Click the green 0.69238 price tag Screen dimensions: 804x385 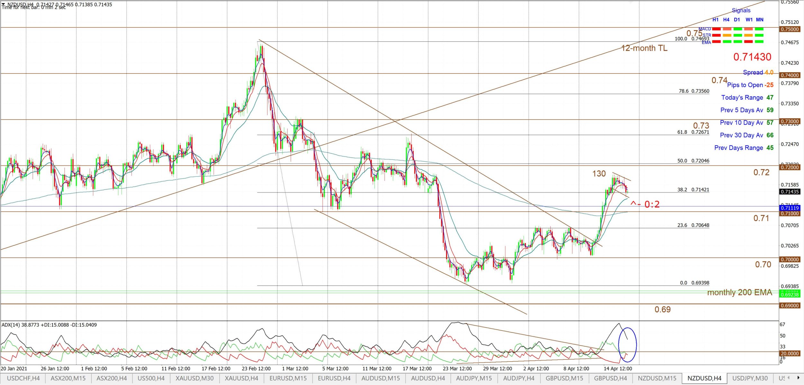790,294
